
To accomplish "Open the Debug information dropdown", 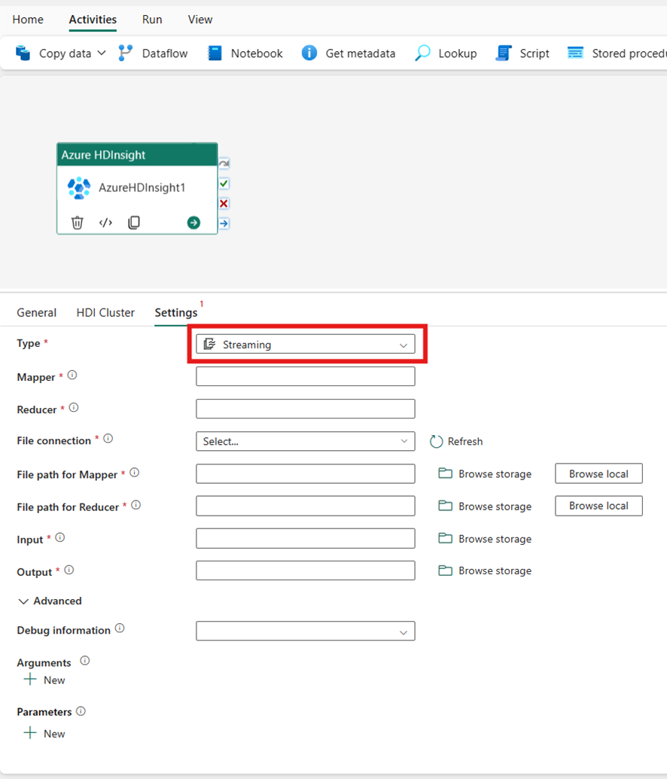I will [x=305, y=631].
